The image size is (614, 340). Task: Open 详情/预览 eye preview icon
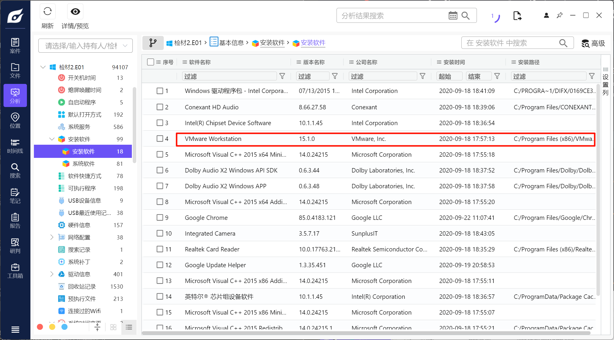coord(75,12)
